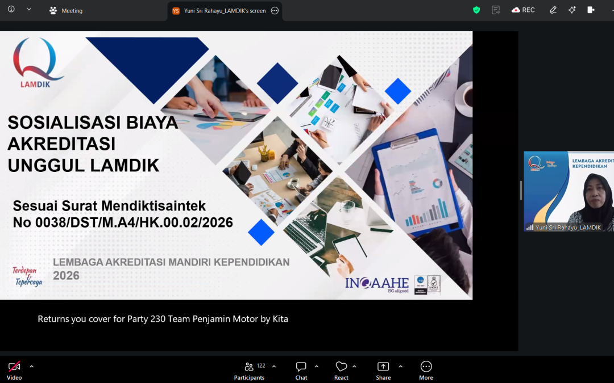This screenshot has height=383, width=614.
Task: Open the annotate pencil tool
Action: pyautogui.click(x=553, y=10)
